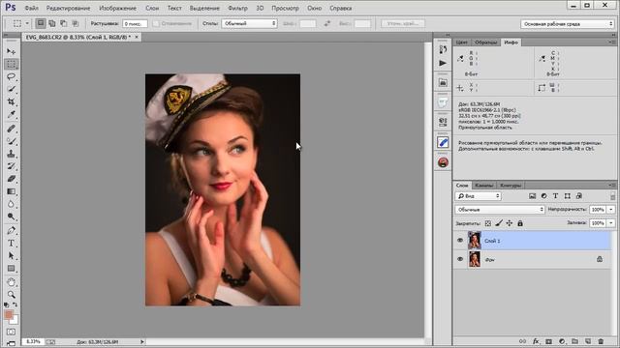The width and height of the screenshot is (620, 348).
Task: Open the layer filter Вид dropdown
Action: [x=478, y=196]
